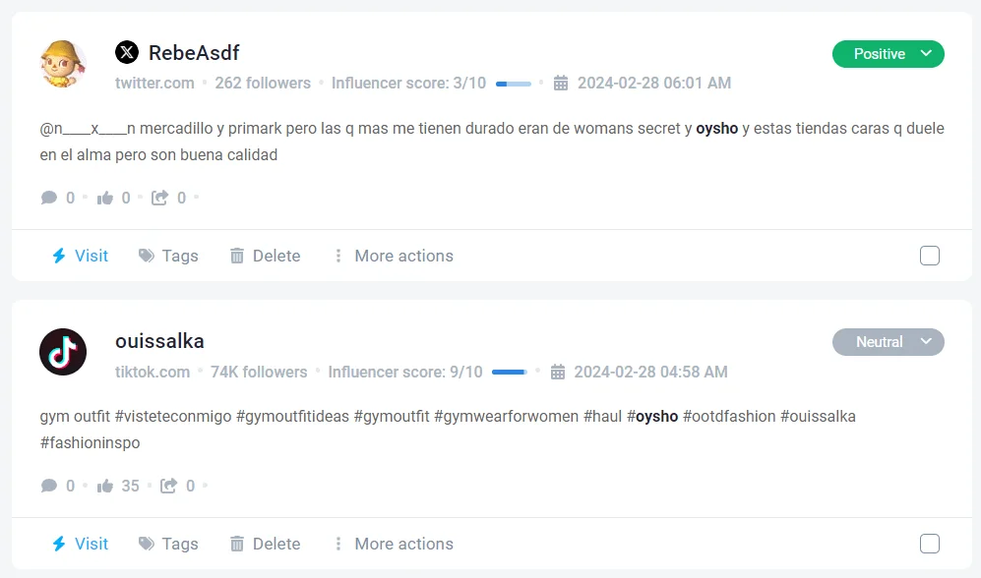Click the calendar icon by 06:01 AM date
The height and width of the screenshot is (578, 981).
tap(561, 84)
